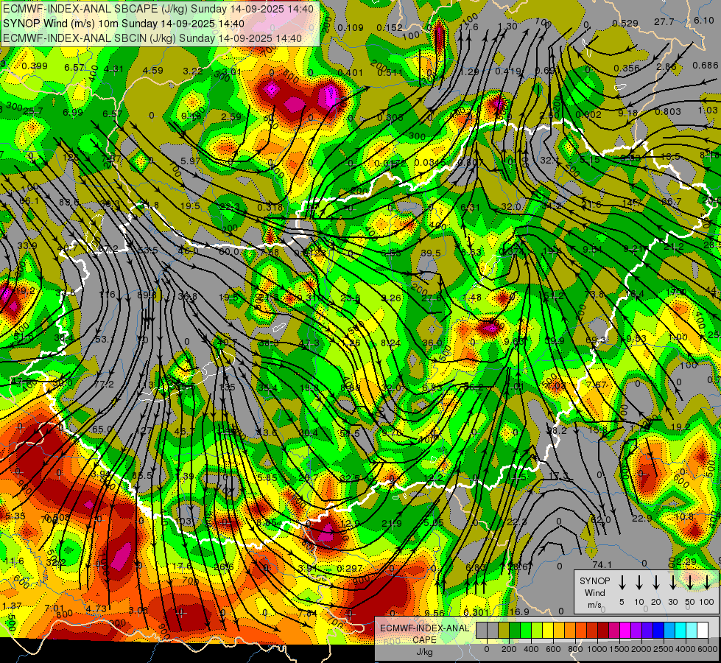Pick the pure yellow swatch in the CAPE colorbar
Screen dimensions: 721x663
[x=548, y=631]
